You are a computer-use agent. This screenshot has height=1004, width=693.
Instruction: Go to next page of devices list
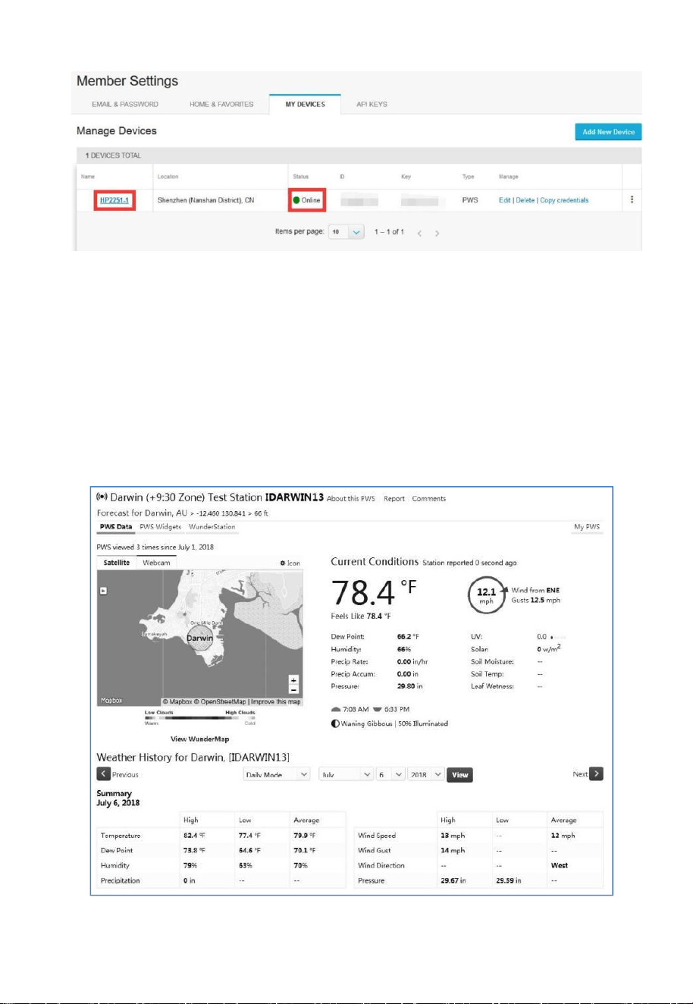pos(437,232)
